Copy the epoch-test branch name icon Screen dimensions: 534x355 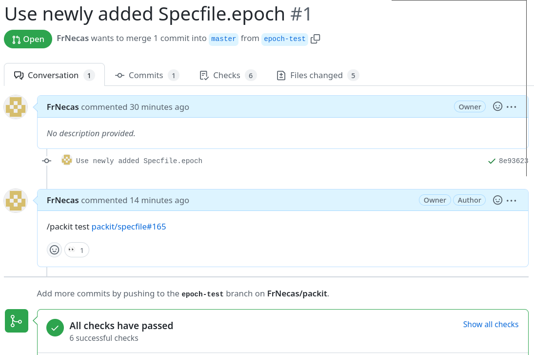click(x=316, y=39)
